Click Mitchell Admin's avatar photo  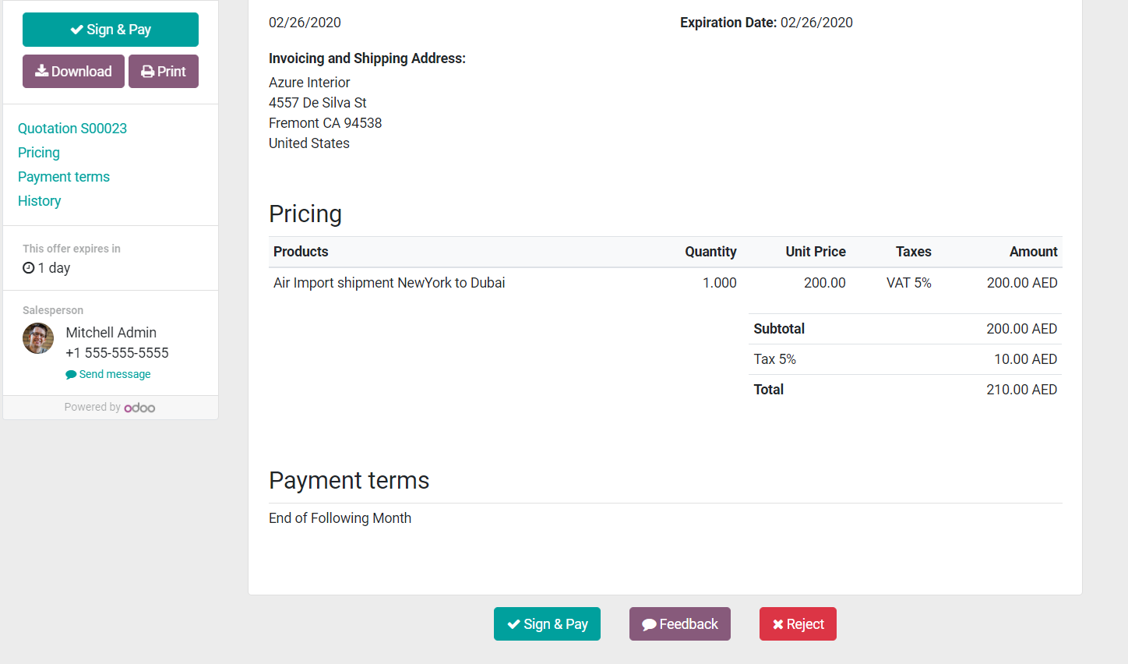(x=38, y=338)
